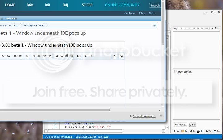223x140 pixels.
Task: Open the Inbox link
Action: (142, 13)
